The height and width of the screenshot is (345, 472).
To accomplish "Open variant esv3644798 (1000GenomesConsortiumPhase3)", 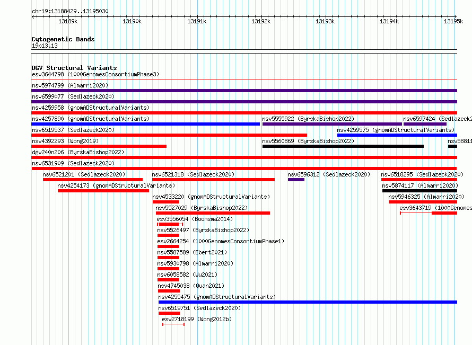I will 95,74.
